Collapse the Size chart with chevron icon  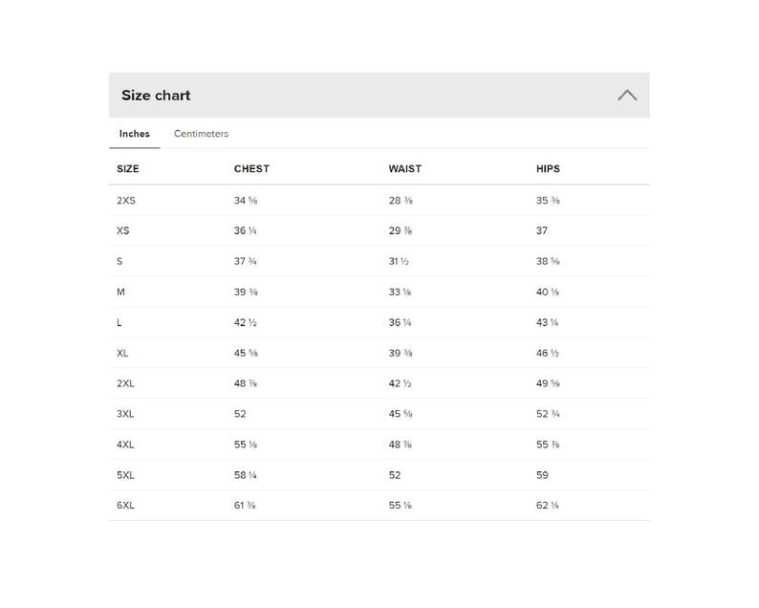click(627, 96)
